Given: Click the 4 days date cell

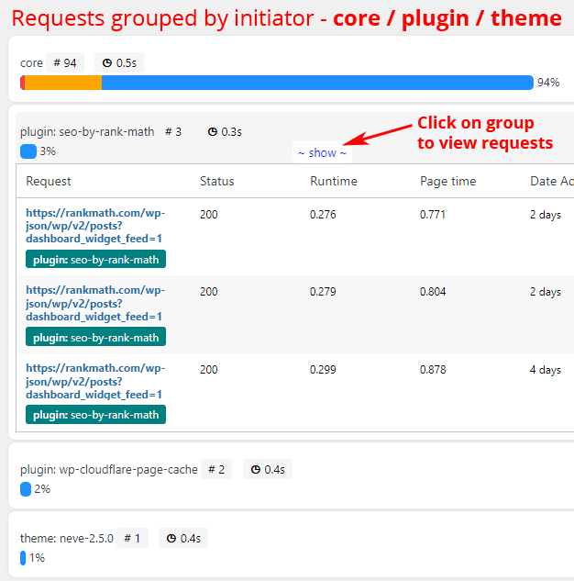Looking at the screenshot, I should point(546,370).
